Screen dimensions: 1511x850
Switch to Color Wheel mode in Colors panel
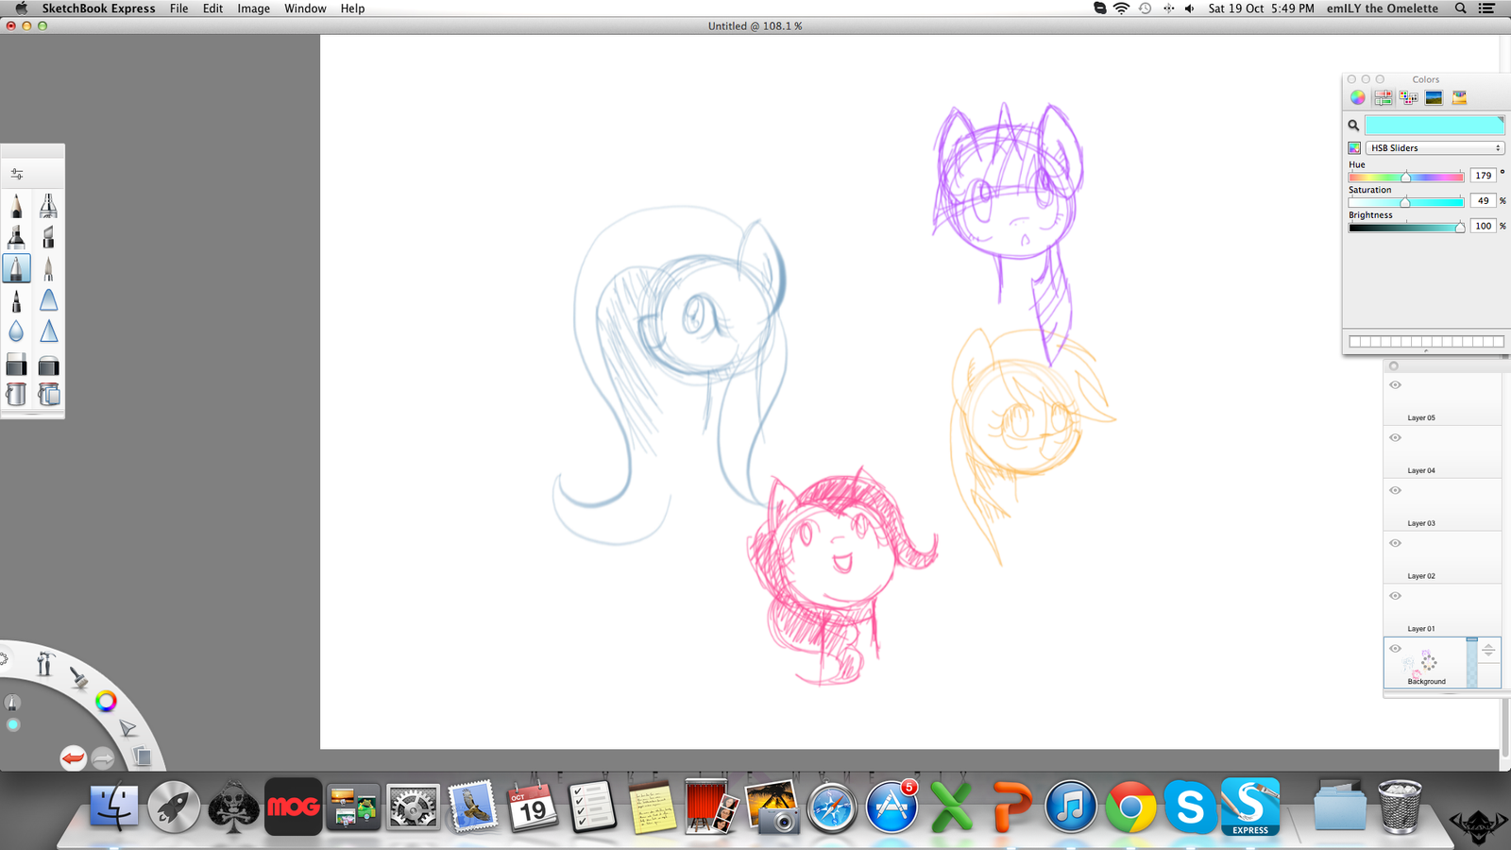click(x=1357, y=97)
